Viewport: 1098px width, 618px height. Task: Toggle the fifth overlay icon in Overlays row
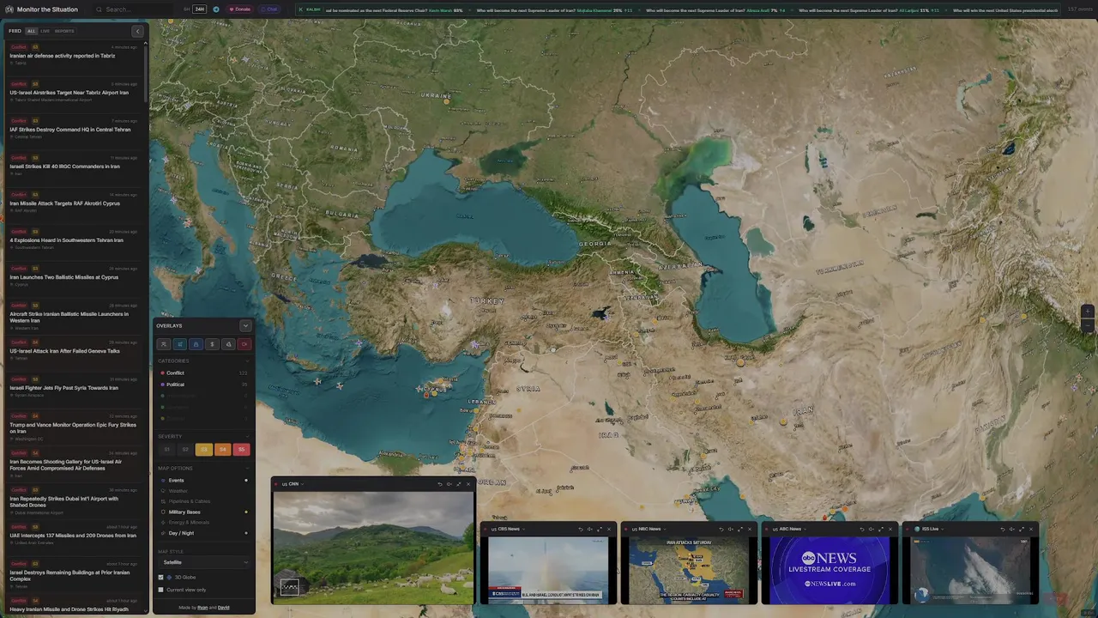tap(228, 344)
